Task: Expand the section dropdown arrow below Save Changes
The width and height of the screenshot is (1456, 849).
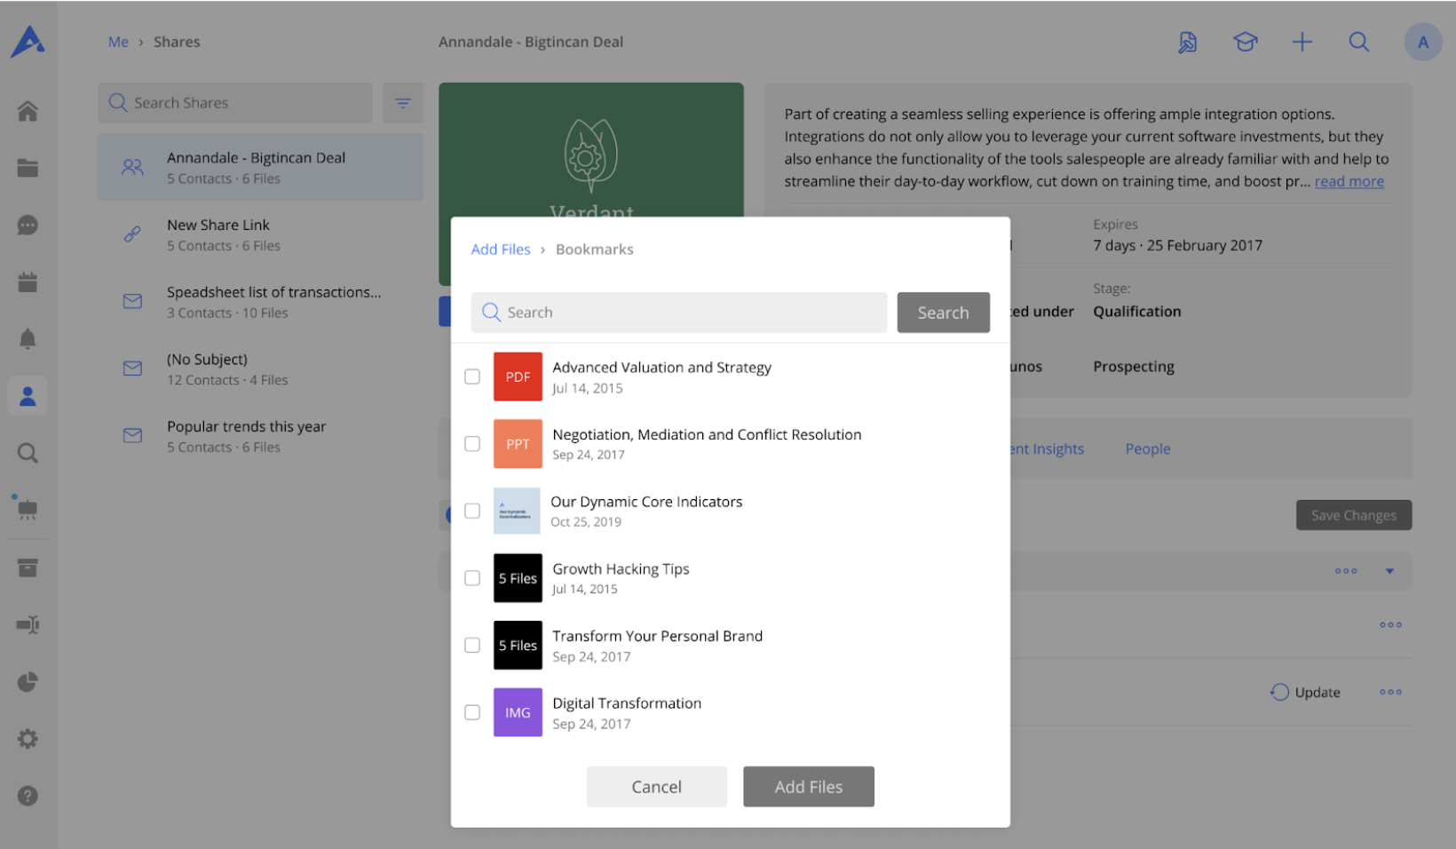Action: pyautogui.click(x=1389, y=571)
